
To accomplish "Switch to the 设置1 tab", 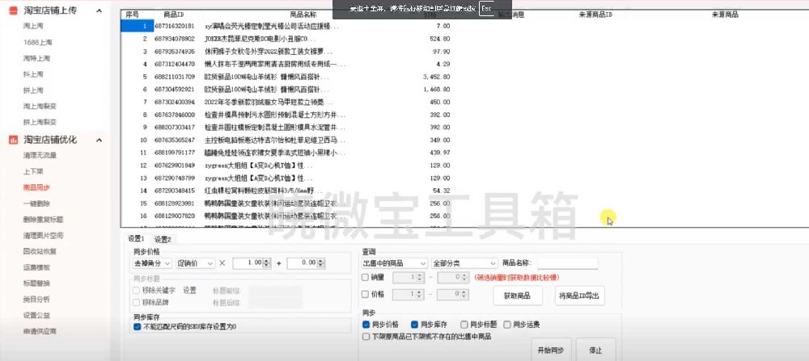I will pyautogui.click(x=136, y=238).
